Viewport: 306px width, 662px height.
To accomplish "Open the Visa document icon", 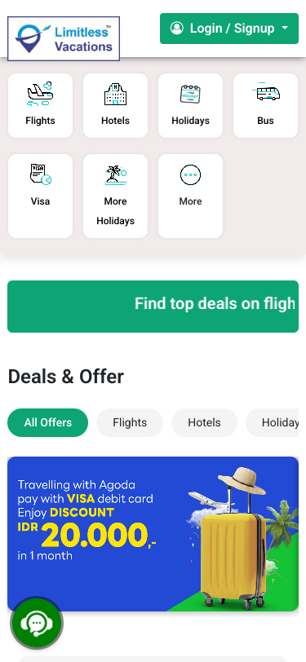I will (41, 174).
